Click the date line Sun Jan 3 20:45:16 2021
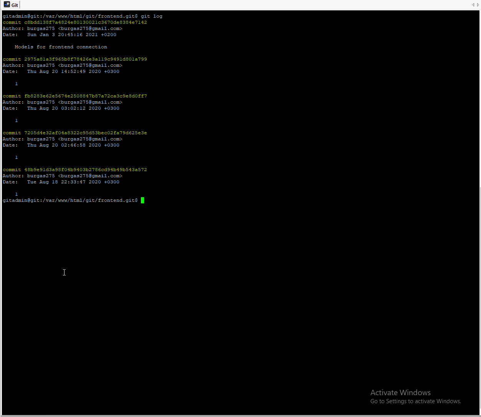Viewport: 481px width, 417px height. coord(60,35)
